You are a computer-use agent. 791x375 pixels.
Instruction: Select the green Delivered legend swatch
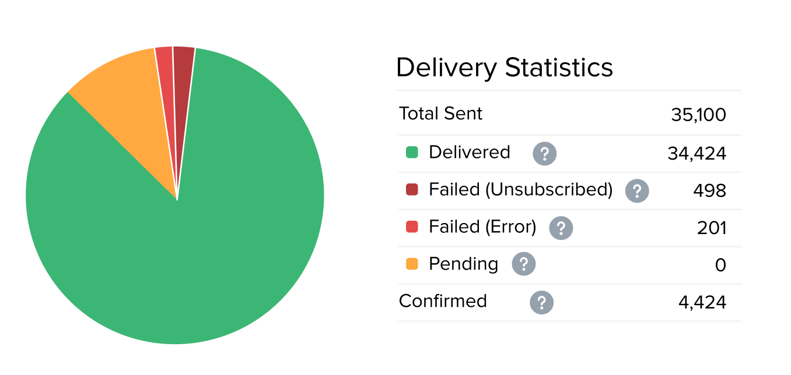coord(412,153)
